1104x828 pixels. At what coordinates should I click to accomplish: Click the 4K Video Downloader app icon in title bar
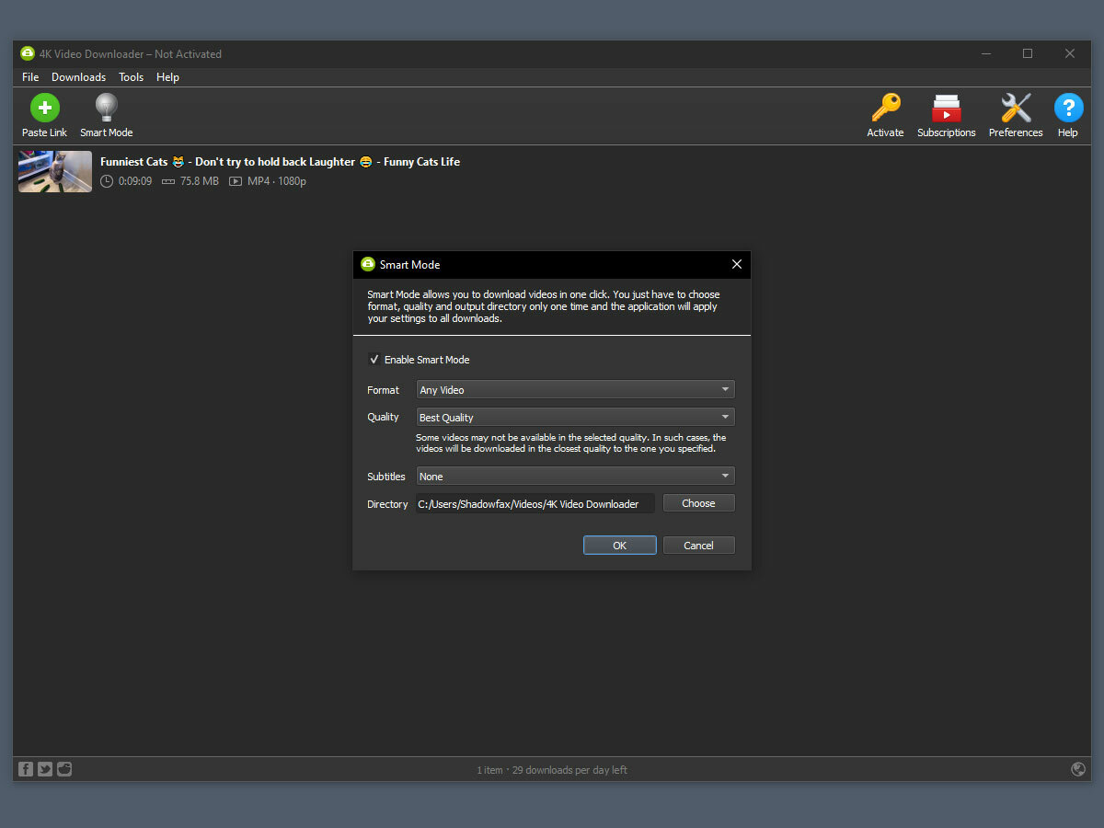pos(28,53)
